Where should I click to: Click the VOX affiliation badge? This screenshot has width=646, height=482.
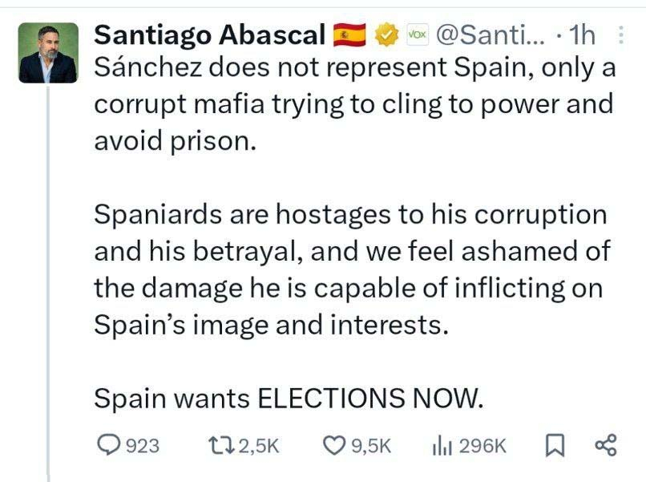point(418,35)
